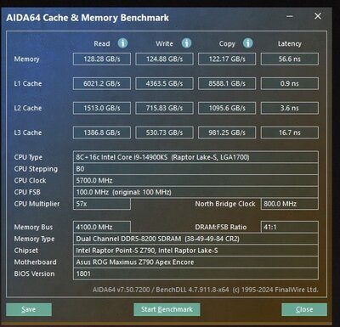Save the benchmark results

[29, 309]
